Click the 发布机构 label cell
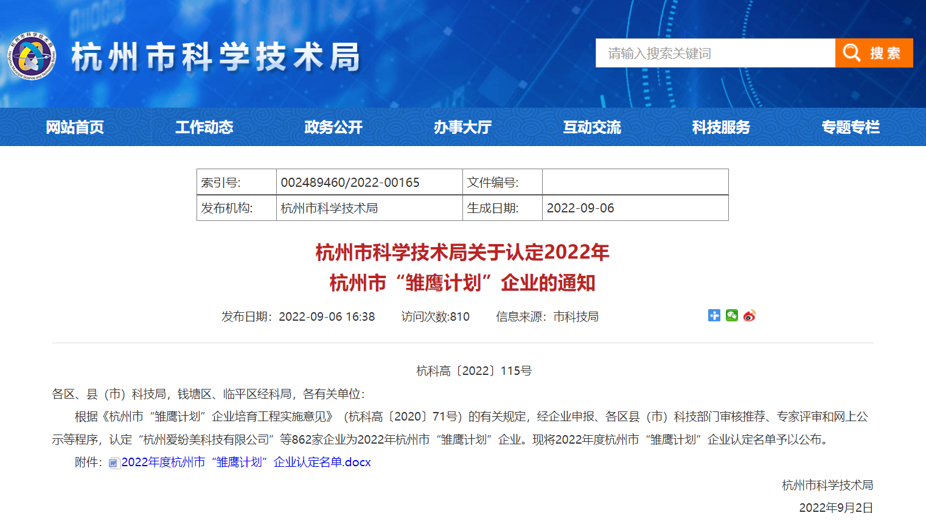The image size is (926, 524). [237, 208]
